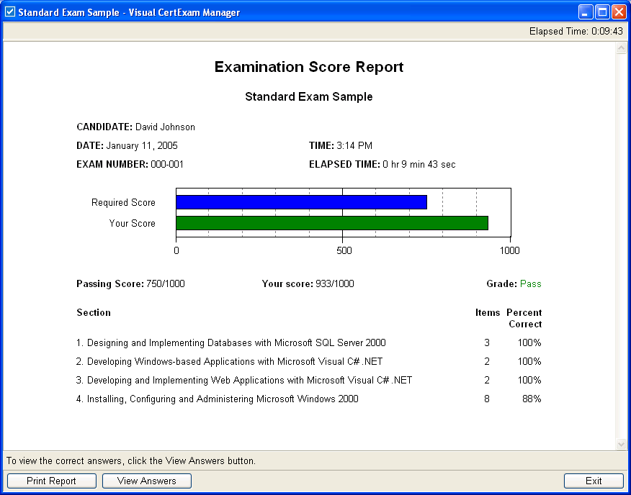Click the Your Score chart label

click(x=132, y=223)
